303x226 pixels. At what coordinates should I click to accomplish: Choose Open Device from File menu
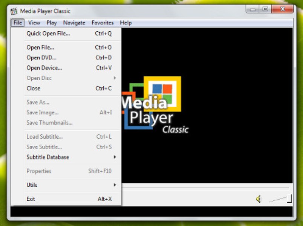pyautogui.click(x=44, y=68)
